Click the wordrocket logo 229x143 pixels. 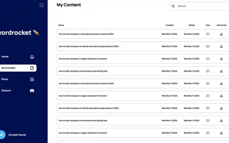19,32
